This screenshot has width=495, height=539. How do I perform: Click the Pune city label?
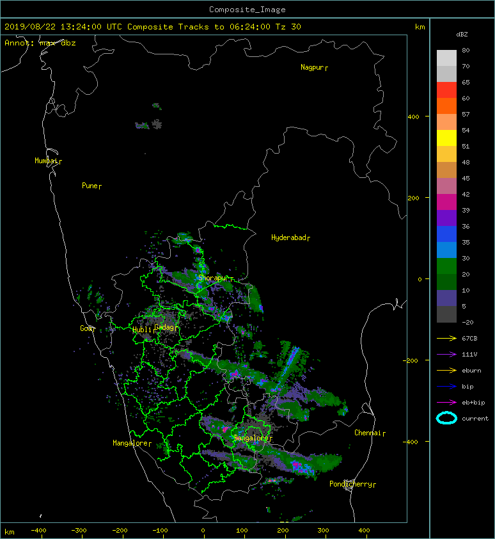[90, 186]
